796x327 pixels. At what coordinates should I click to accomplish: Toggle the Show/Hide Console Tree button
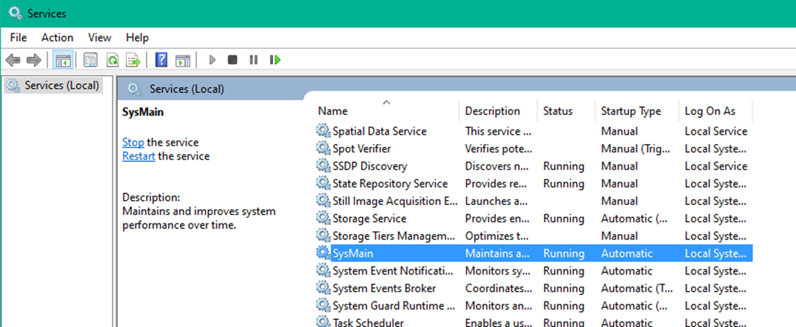[x=62, y=60]
